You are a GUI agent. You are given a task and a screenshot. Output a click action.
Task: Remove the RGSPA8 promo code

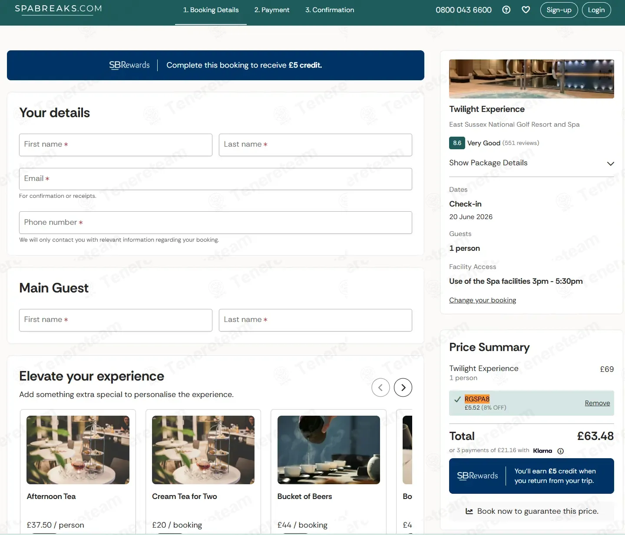[597, 403]
